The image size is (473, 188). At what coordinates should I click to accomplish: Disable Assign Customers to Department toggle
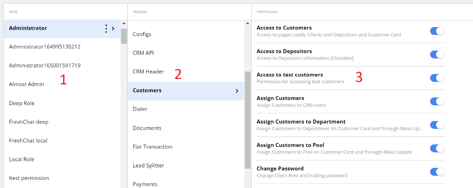(437, 125)
